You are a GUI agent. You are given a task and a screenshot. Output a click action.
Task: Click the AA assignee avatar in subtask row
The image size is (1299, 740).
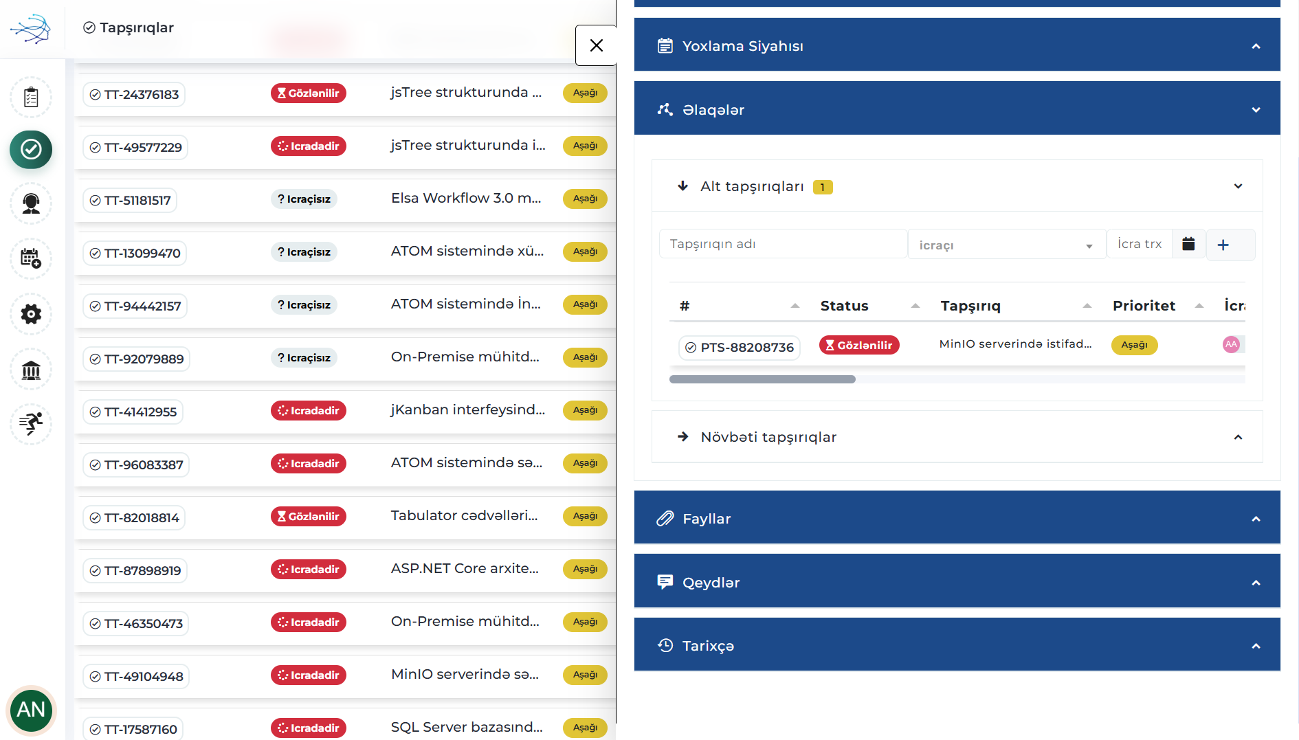[1231, 344]
